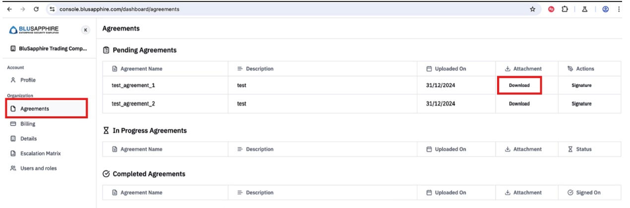This screenshot has width=630, height=208.
Task: Navigate to organization Details
Action: click(28, 139)
